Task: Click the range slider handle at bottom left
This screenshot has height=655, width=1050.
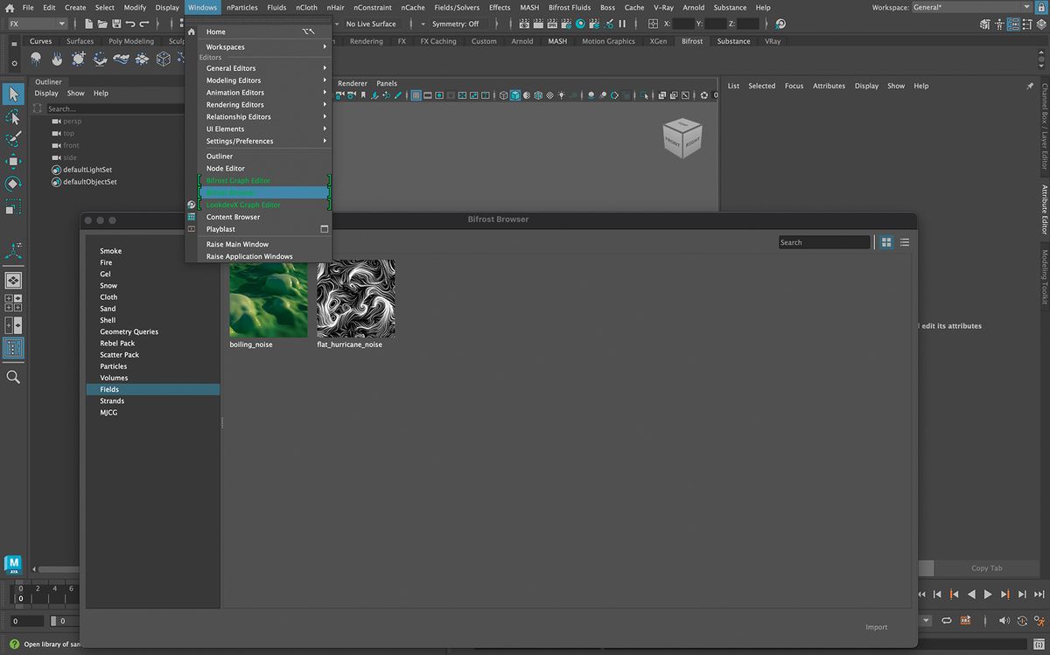Action: click(x=54, y=621)
